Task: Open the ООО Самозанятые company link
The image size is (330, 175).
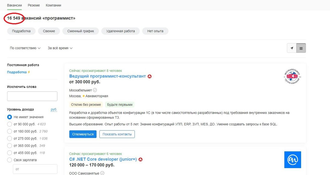Action: (84, 173)
